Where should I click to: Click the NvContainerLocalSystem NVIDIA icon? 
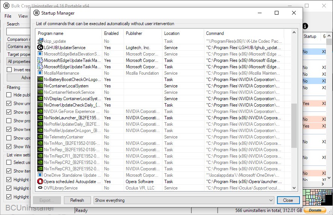[40, 86]
